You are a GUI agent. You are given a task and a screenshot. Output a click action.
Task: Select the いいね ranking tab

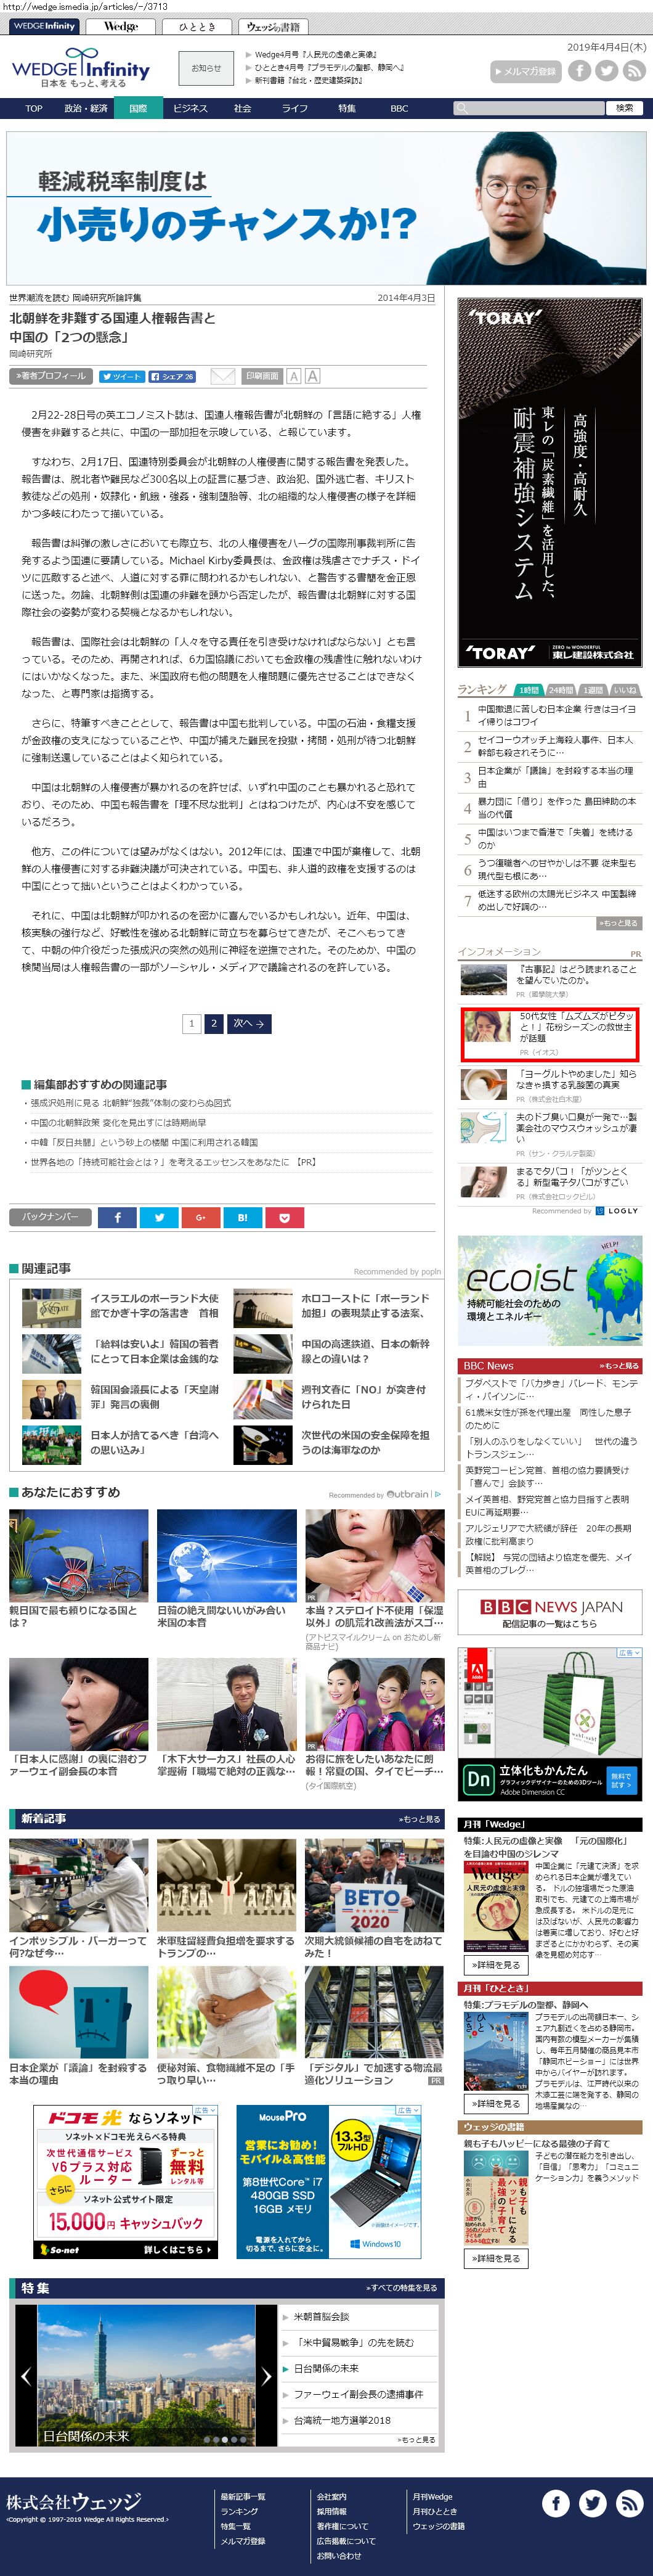pyautogui.click(x=624, y=690)
